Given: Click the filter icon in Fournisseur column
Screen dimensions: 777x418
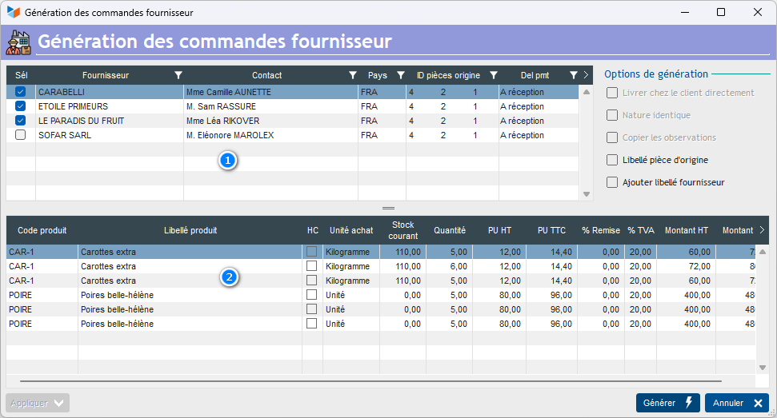Looking at the screenshot, I should [x=178, y=75].
